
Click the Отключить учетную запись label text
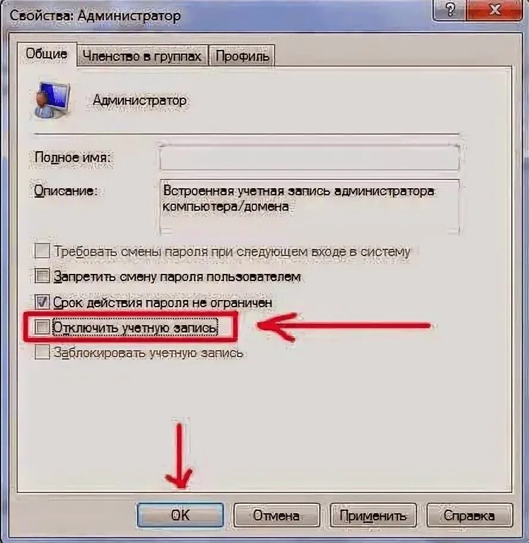[x=135, y=327]
